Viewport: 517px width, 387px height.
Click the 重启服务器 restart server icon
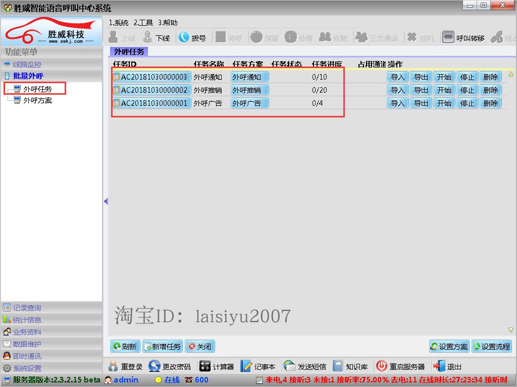point(382,366)
